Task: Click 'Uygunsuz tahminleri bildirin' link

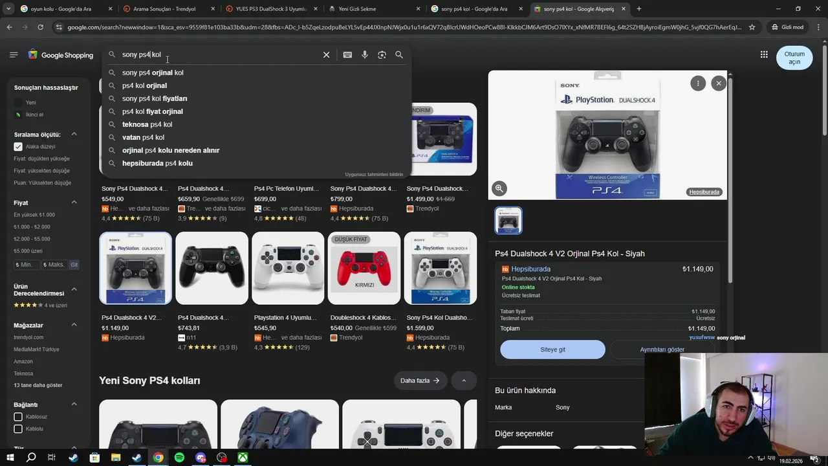Action: click(x=374, y=174)
